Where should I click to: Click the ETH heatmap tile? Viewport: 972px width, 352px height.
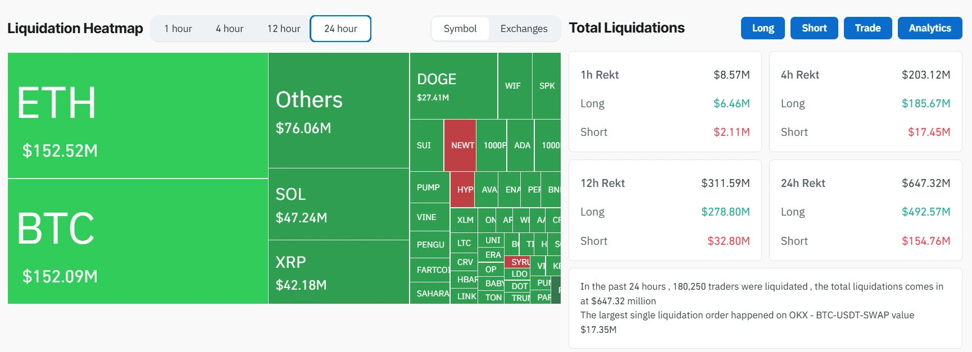click(138, 116)
